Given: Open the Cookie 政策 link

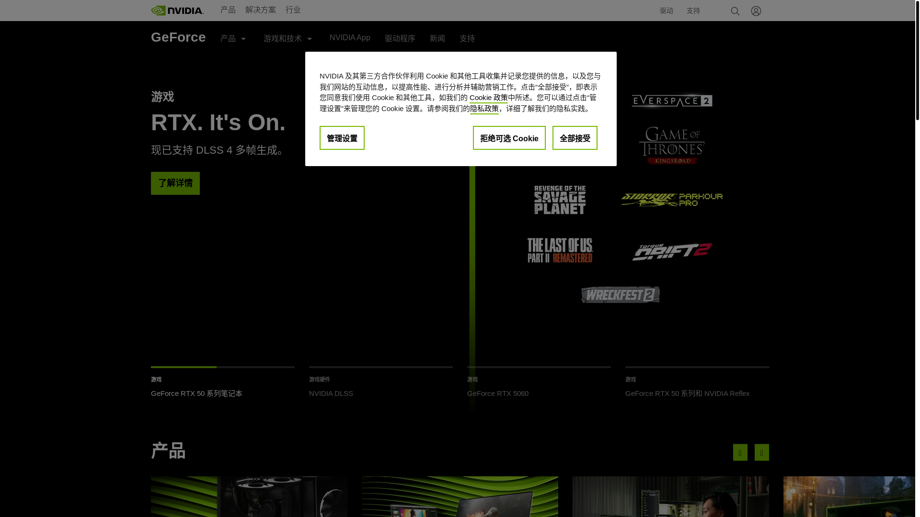Looking at the screenshot, I should (489, 98).
